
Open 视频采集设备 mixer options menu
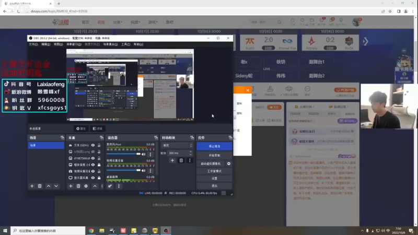(x=150, y=171)
